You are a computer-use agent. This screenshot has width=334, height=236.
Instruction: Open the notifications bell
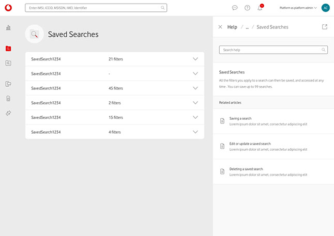tap(260, 8)
